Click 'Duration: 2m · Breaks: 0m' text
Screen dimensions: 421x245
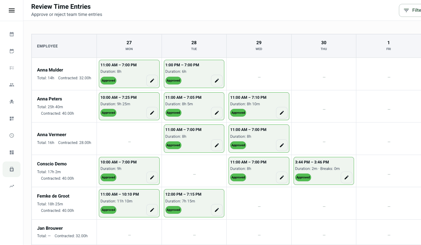(x=317, y=169)
